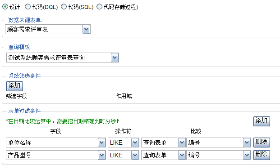Click the 字段 column header
Viewport: 280px width, 165px height.
[x=56, y=131]
